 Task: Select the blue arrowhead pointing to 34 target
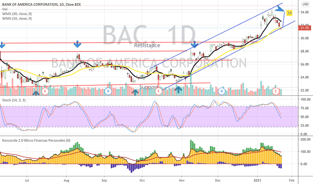pyautogui.click(x=280, y=9)
